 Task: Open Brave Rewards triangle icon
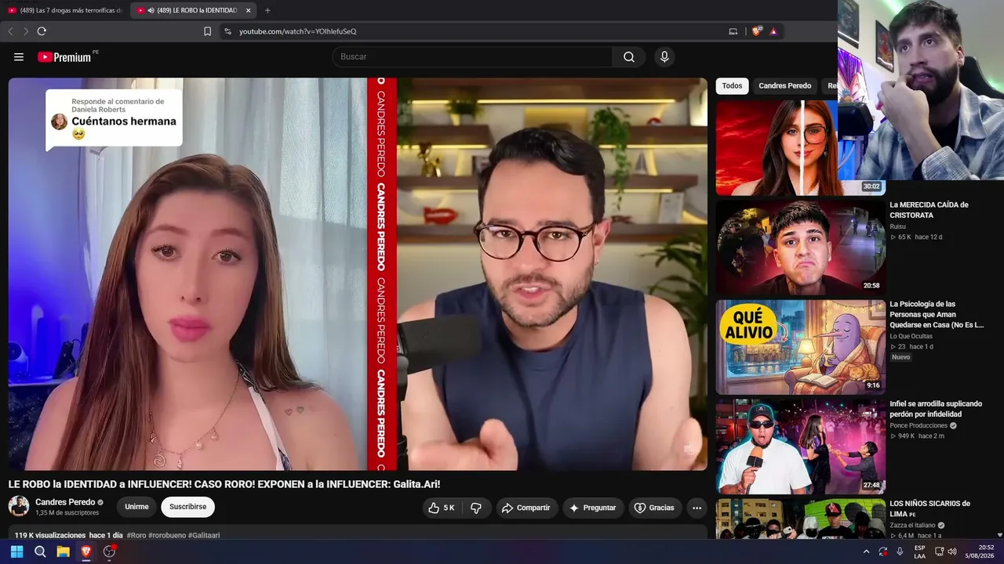(773, 31)
